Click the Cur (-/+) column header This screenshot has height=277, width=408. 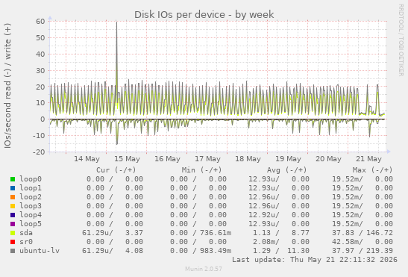[116, 170]
